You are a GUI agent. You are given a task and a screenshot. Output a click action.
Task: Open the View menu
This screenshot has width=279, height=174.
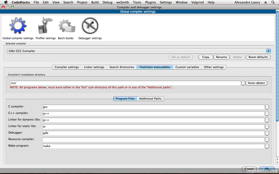(56, 2)
